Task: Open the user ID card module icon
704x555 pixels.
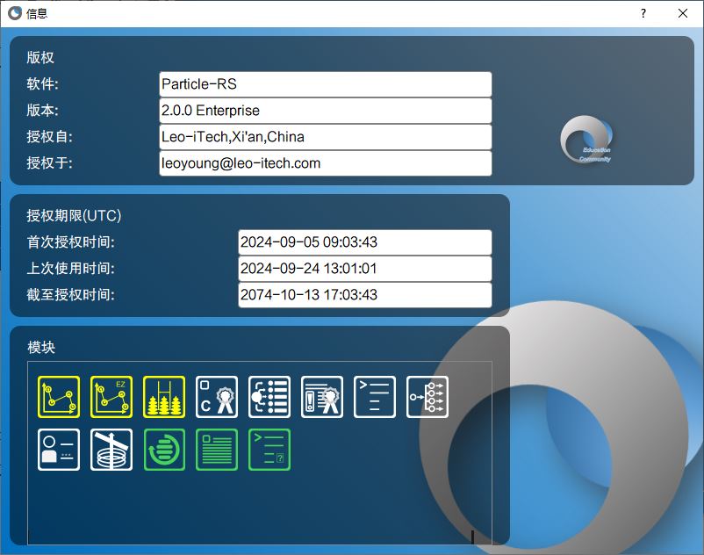Action: pos(59,450)
